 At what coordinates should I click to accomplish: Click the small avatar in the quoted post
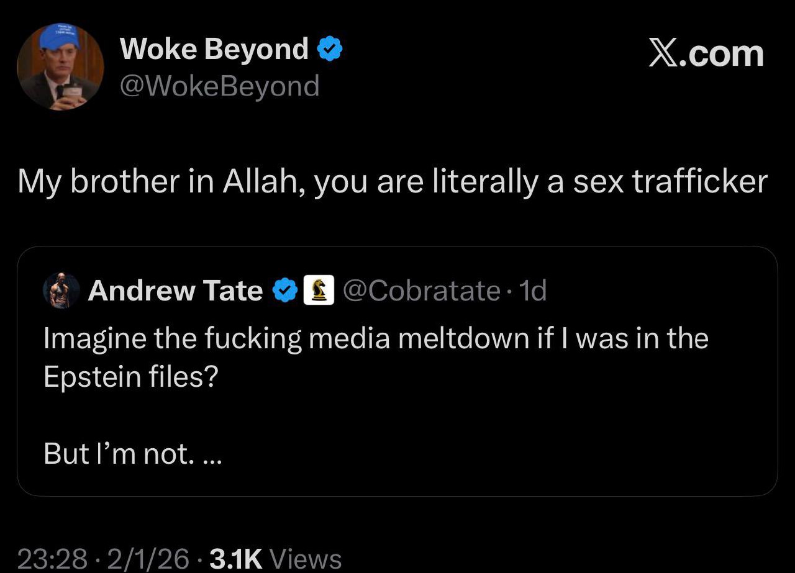pos(61,290)
